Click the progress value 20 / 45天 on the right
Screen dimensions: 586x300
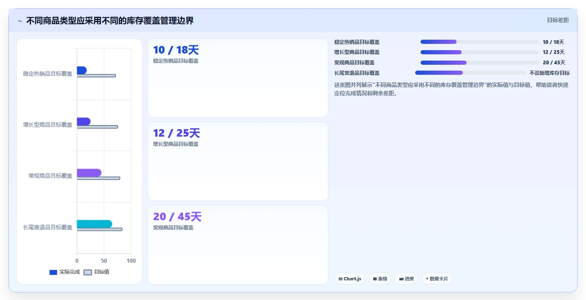coord(554,63)
